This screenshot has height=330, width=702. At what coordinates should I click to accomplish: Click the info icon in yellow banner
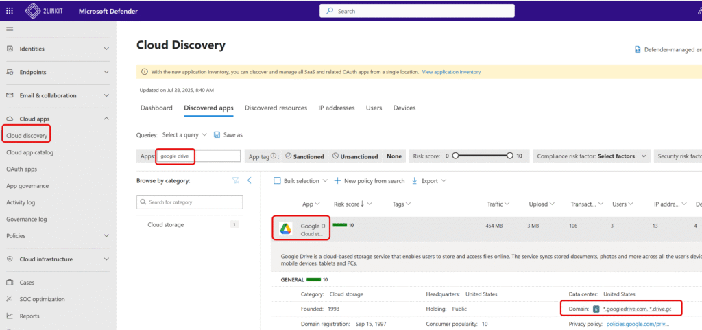tap(145, 71)
